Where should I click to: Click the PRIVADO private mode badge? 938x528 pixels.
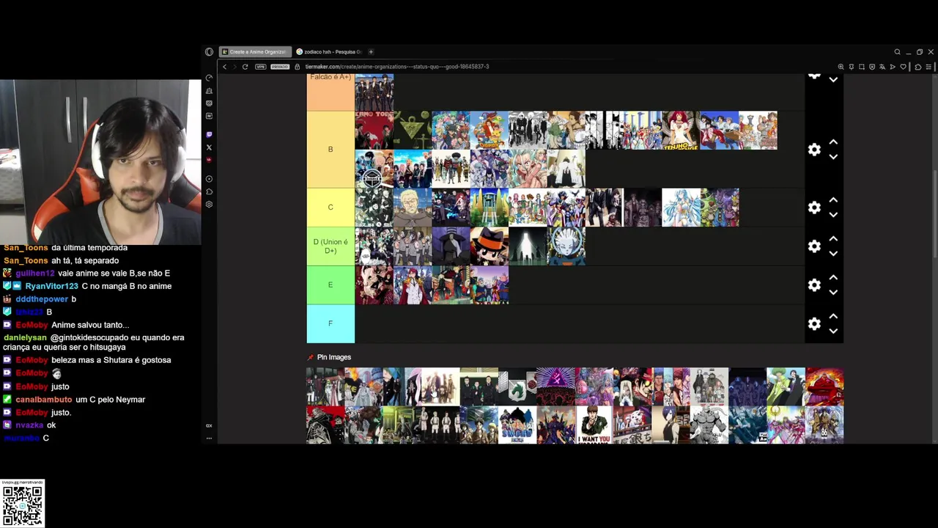[280, 67]
